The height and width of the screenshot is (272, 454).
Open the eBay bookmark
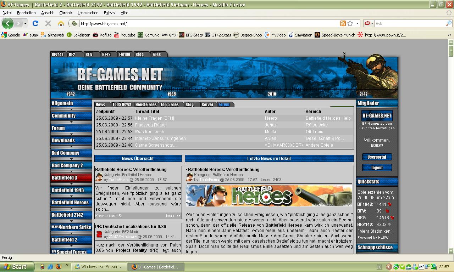pyautogui.click(x=30, y=35)
